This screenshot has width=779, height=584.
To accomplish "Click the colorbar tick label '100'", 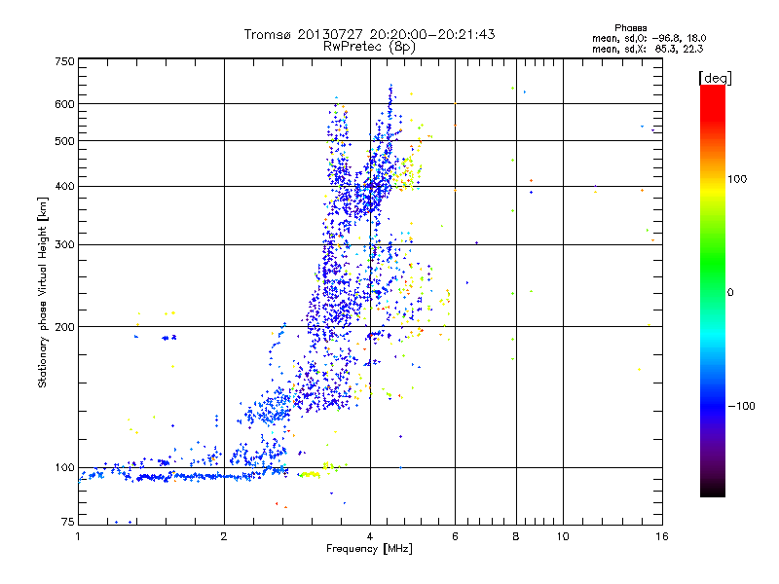I will coord(737,179).
